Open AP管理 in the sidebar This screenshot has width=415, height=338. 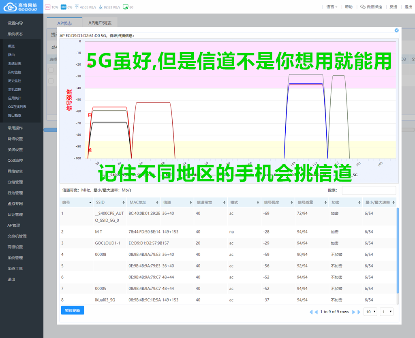pos(14,225)
